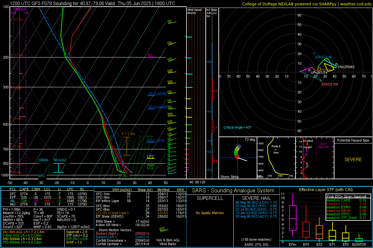The image size is (373, 248).
Task: Click the 224/27 LM hodograph label
Action: pos(323,57)
